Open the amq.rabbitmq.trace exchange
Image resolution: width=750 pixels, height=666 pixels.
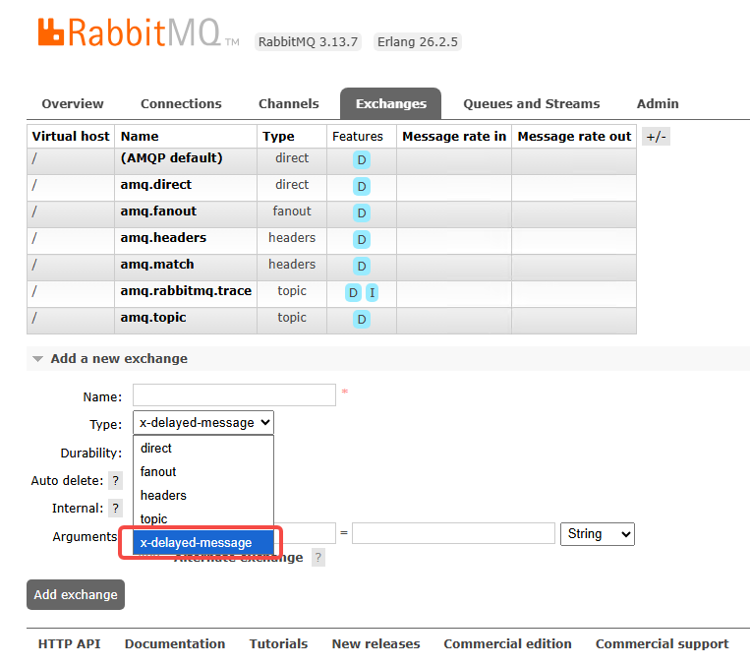click(x=186, y=291)
